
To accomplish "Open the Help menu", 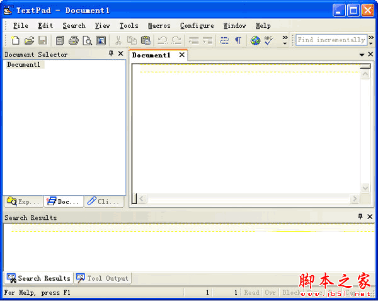I will [x=263, y=26].
